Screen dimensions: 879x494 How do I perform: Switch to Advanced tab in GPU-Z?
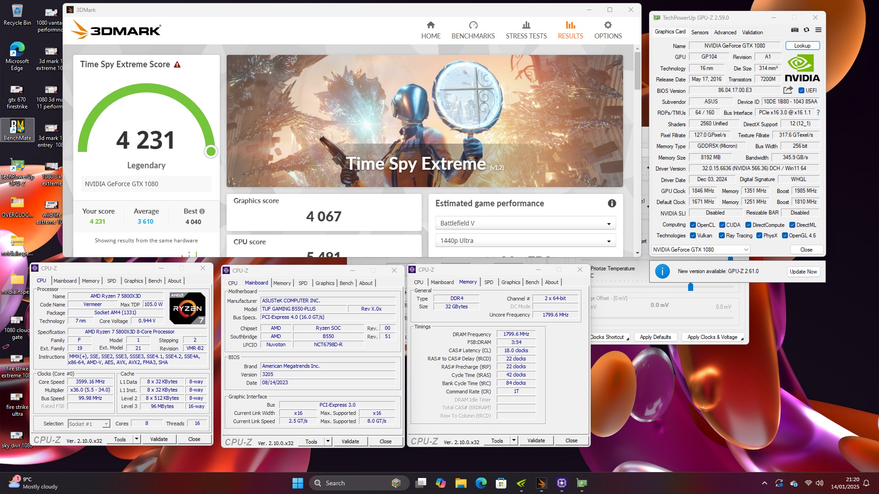click(x=725, y=32)
